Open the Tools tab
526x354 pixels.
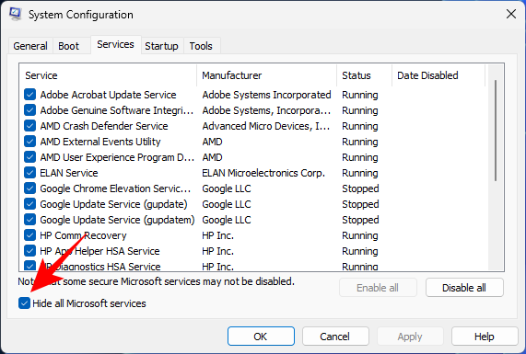click(201, 46)
